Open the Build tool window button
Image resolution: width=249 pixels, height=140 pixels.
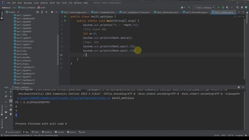pos(82,132)
